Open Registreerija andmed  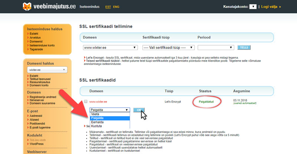point(43,97)
